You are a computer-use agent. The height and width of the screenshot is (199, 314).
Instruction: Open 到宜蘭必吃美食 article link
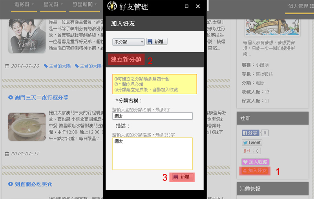[33, 184]
